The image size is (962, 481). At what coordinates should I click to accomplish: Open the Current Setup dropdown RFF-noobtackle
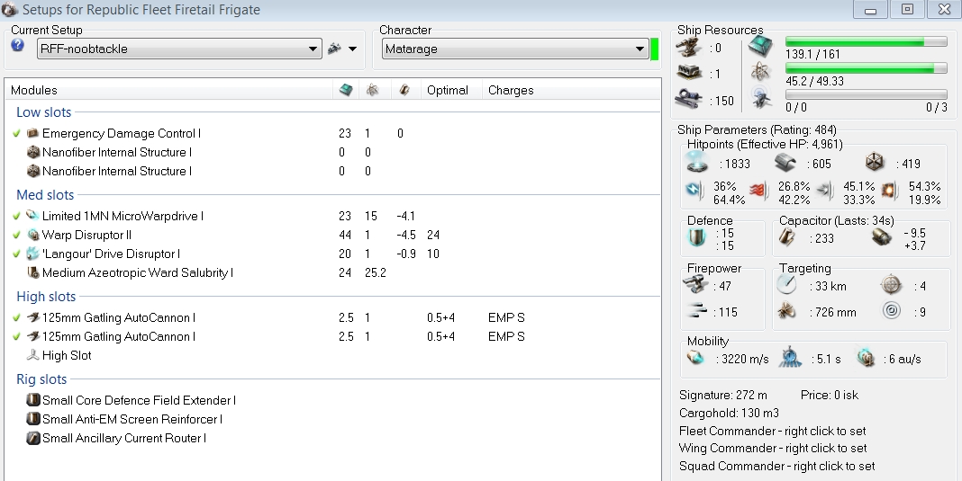coord(179,49)
